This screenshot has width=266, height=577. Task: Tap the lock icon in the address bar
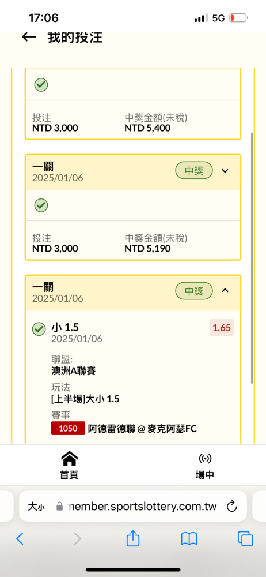tap(59, 507)
